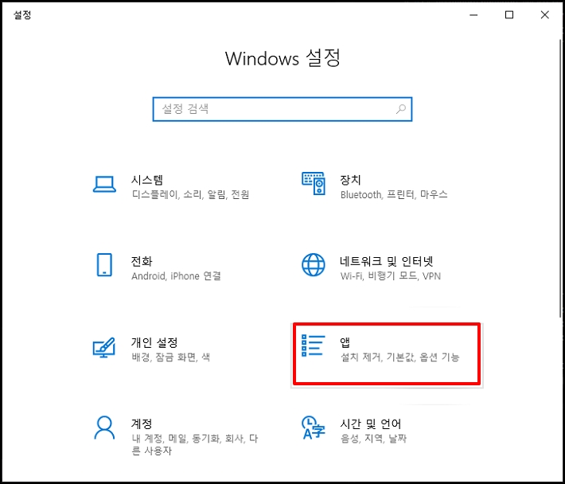Open the 시간 및 언어 icon

pos(314,427)
